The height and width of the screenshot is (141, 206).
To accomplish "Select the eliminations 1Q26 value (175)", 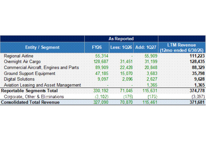I will click(128, 97).
